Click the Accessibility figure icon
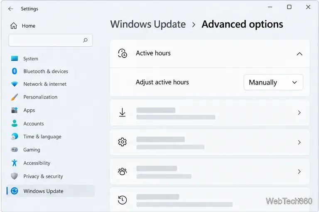Screen dimensions: 319x212 click(15, 163)
